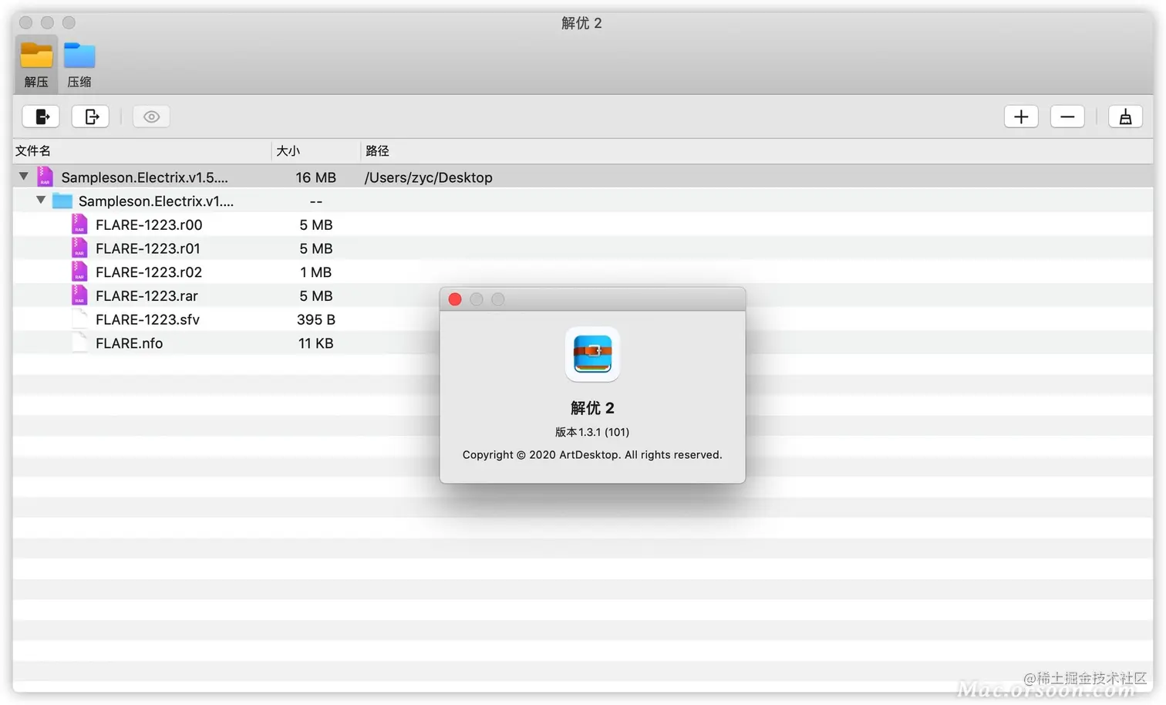Collapse the Sampleson.Electrix.v1.5 archive row triangle
Viewport: 1166px width, 705px height.
click(x=24, y=177)
